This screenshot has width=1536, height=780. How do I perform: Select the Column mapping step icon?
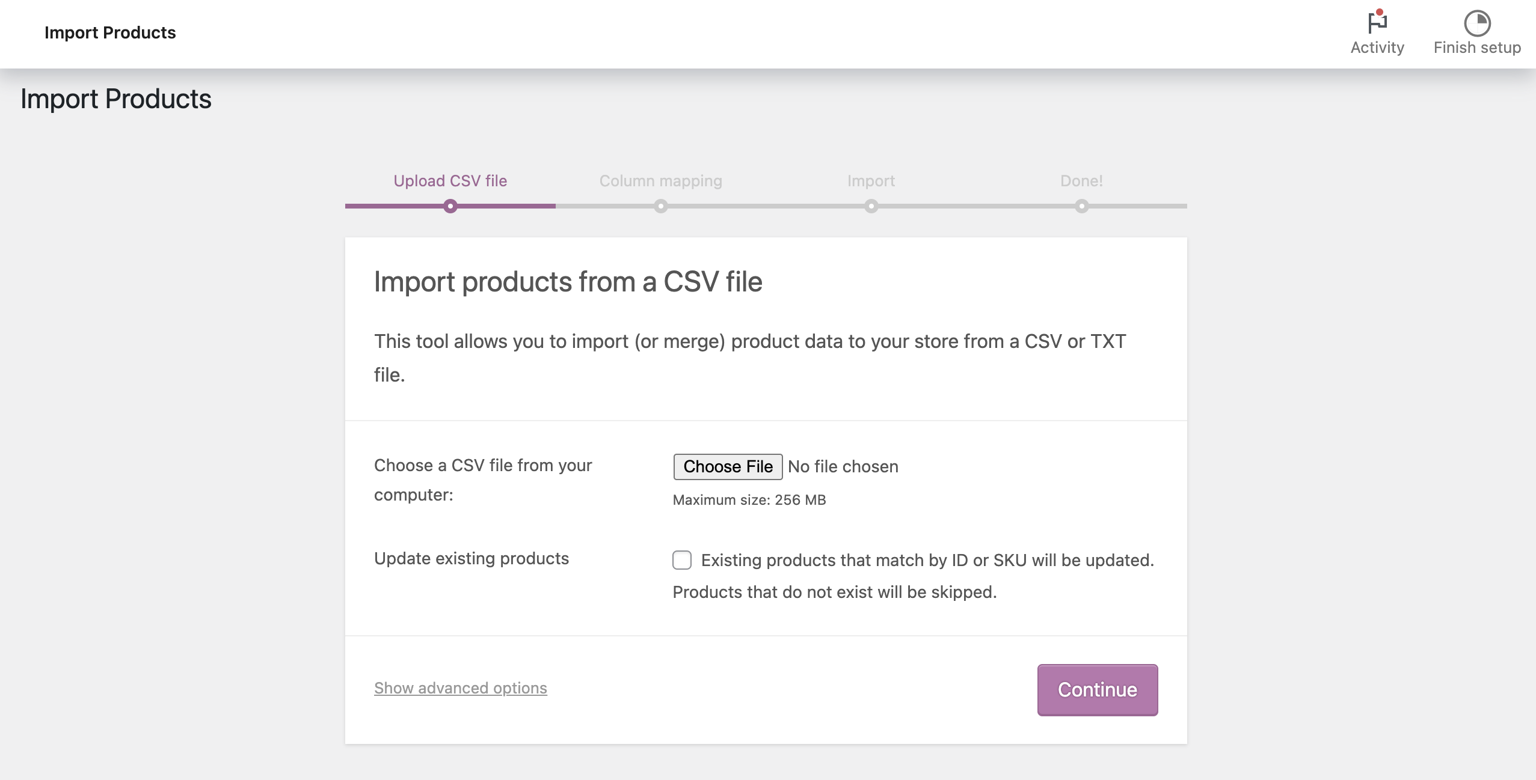point(661,206)
